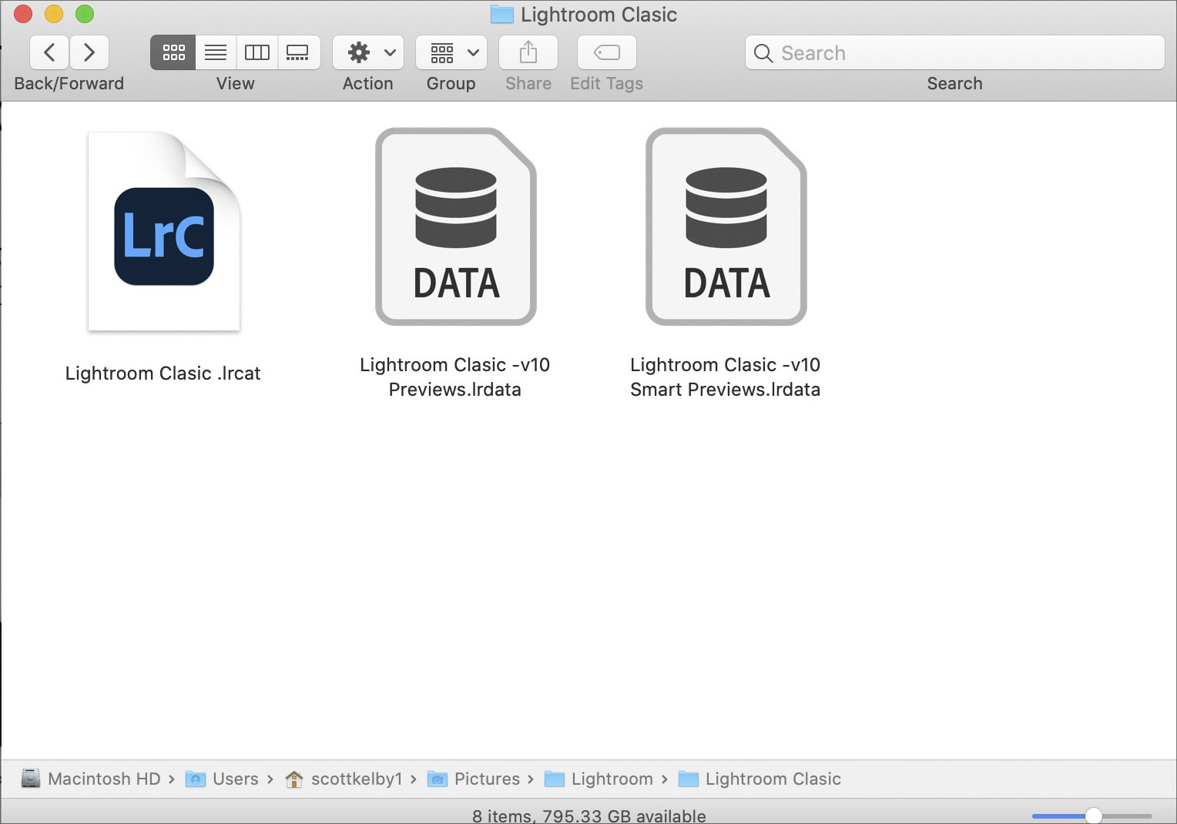Navigate forward using the forward arrow
Viewport: 1177px width, 824px height.
point(89,52)
